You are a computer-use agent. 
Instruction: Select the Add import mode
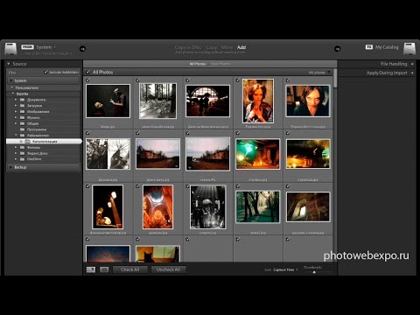pyautogui.click(x=241, y=47)
